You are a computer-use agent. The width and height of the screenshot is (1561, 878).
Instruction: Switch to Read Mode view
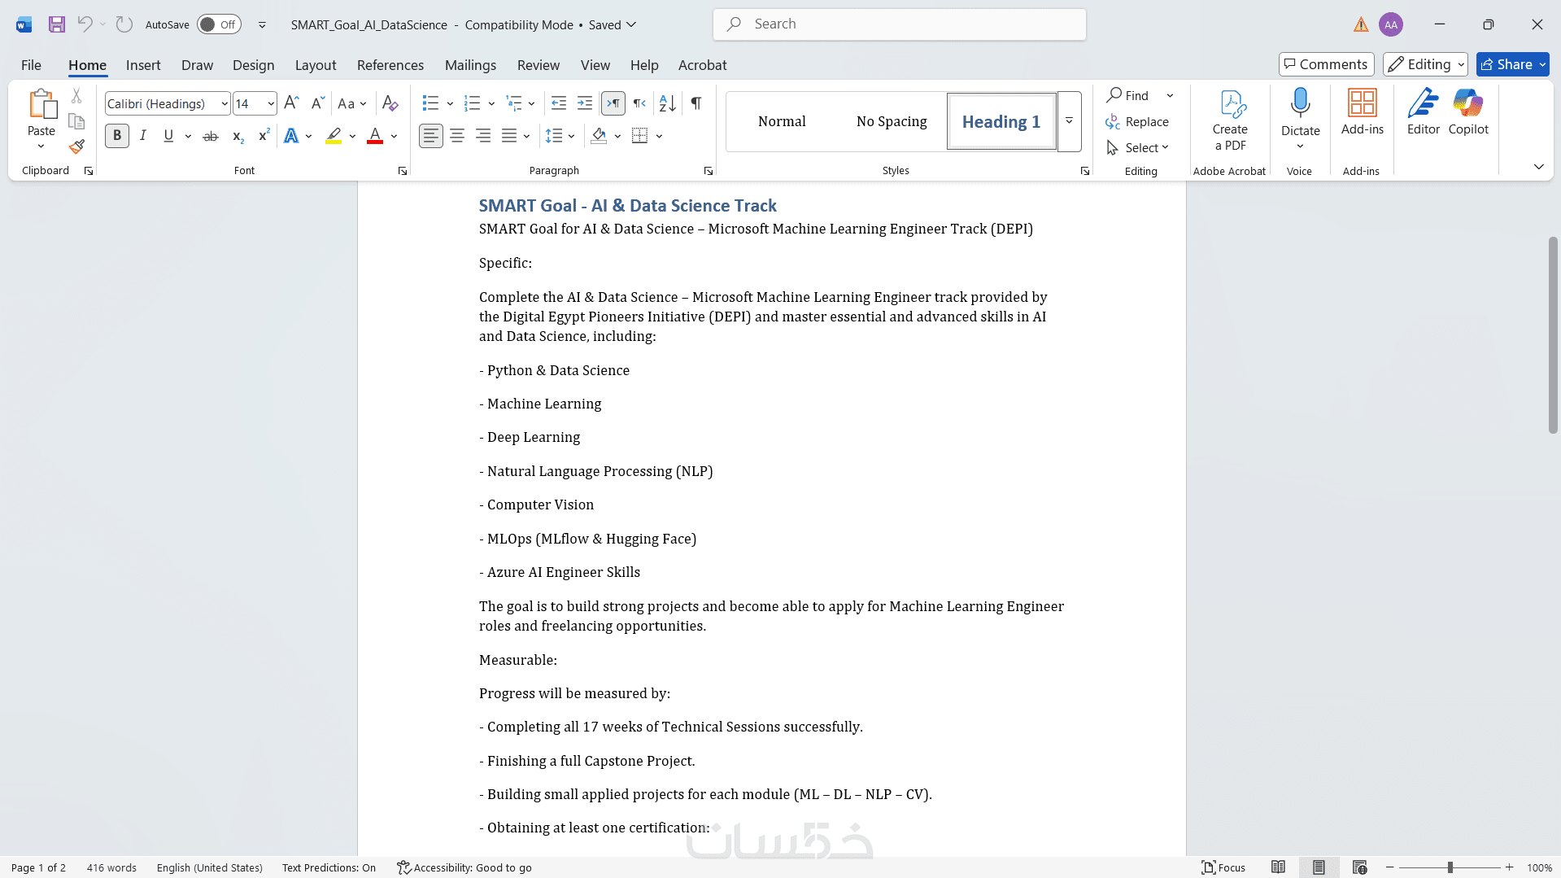coord(1279,867)
